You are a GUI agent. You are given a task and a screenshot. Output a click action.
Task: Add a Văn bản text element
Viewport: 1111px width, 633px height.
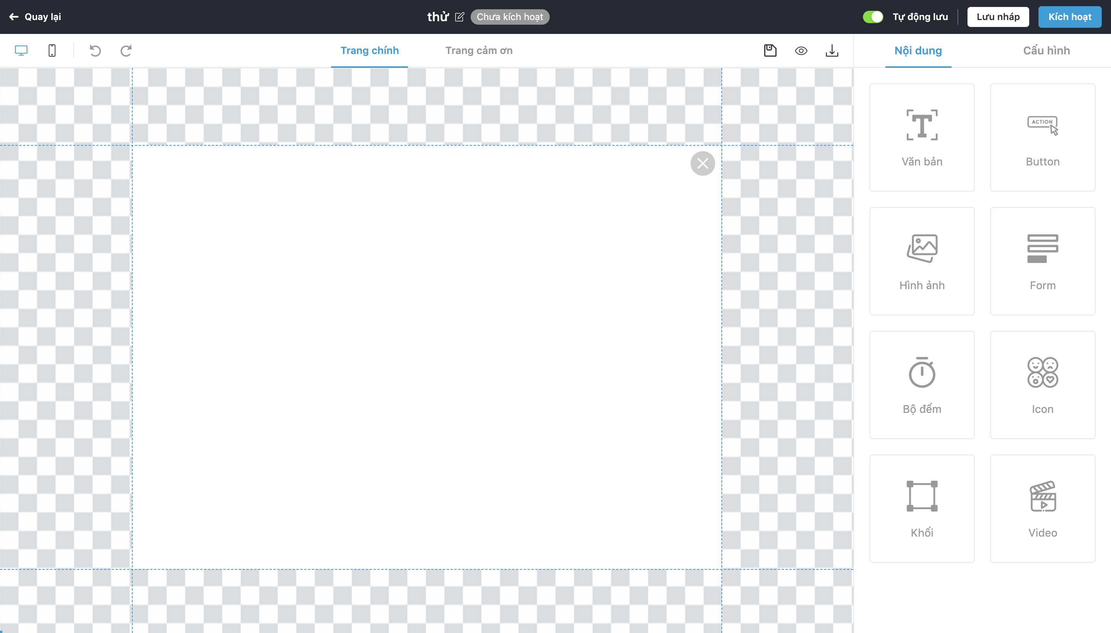[x=922, y=137]
